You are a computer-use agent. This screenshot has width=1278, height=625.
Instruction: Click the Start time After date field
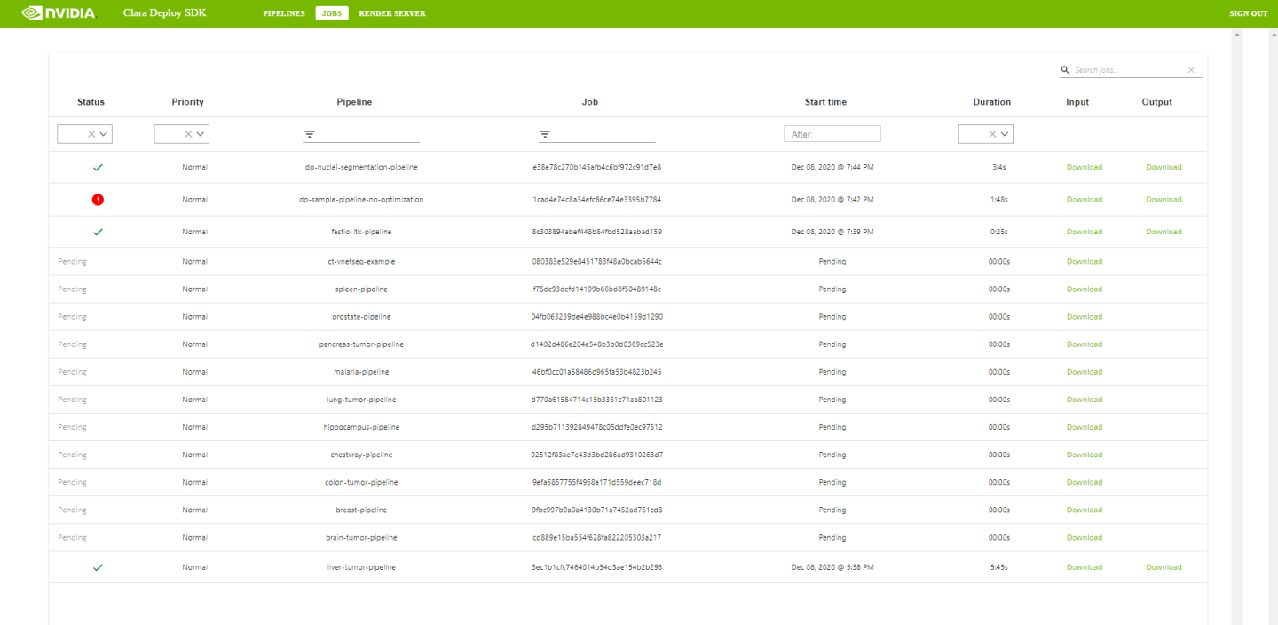point(832,134)
